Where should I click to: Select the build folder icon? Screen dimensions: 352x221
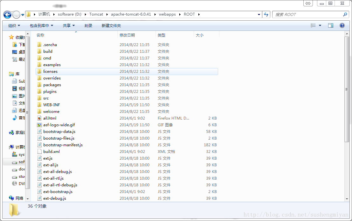click(x=39, y=51)
